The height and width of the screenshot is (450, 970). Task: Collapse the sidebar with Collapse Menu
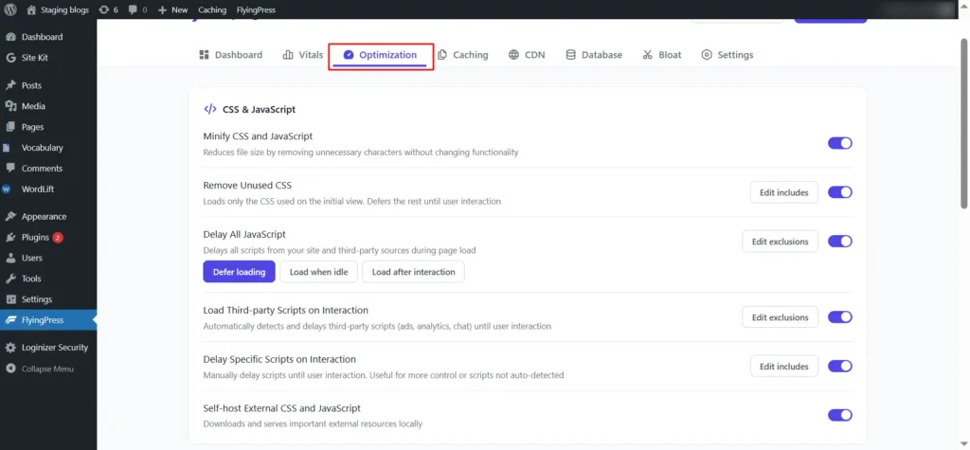pos(46,369)
